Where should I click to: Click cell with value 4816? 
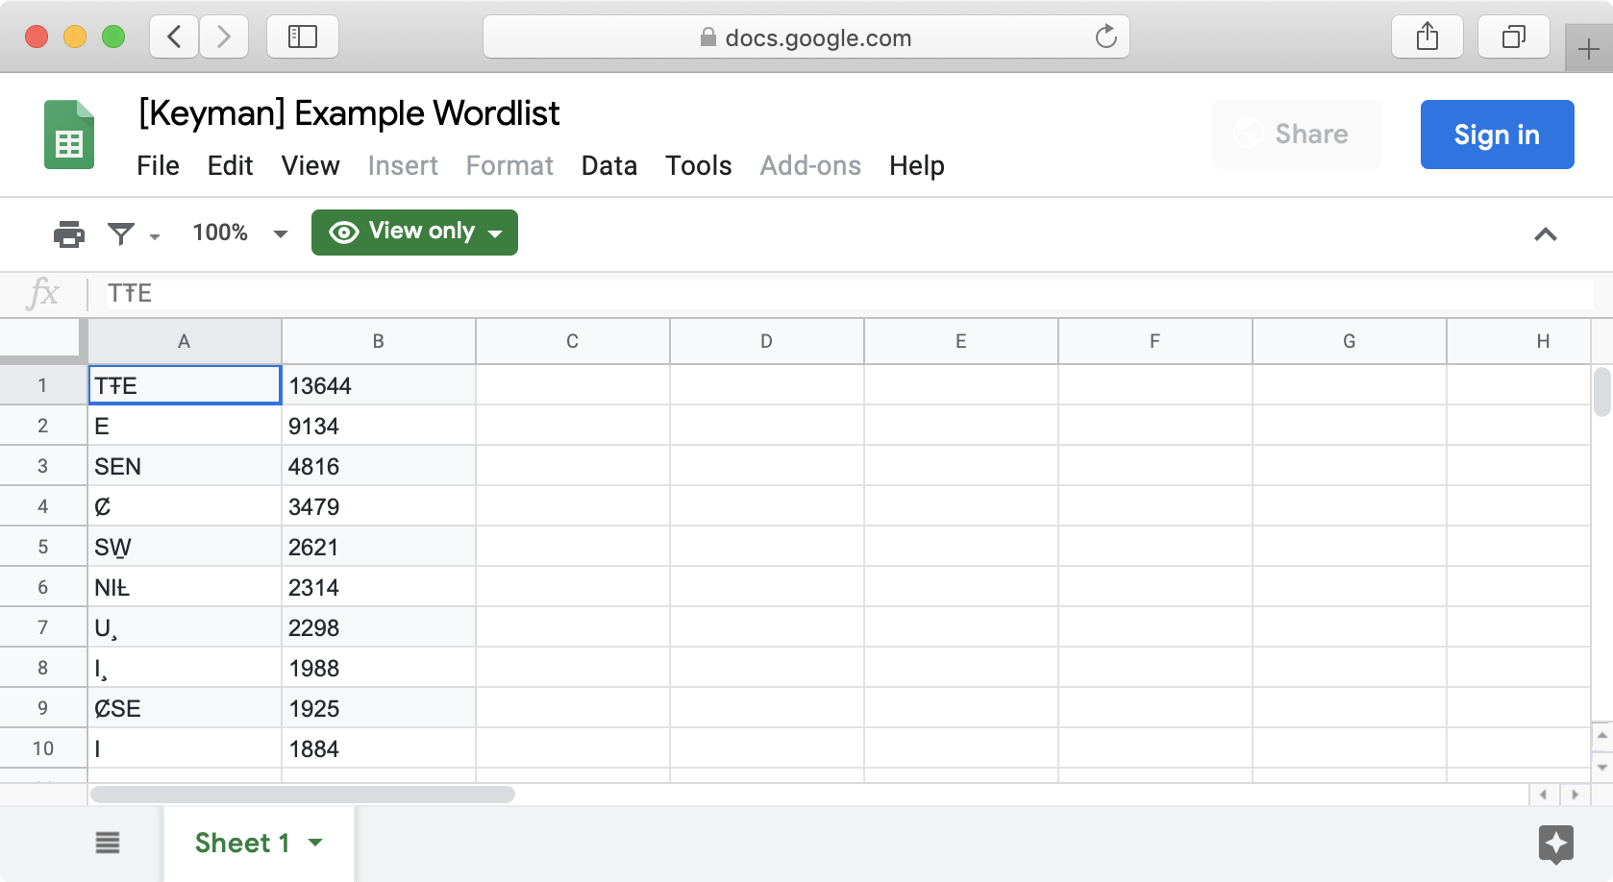(379, 466)
